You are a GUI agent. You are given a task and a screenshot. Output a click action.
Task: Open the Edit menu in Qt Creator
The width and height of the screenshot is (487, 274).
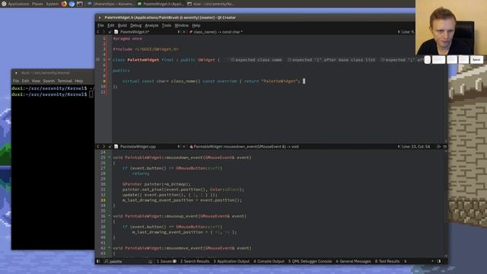[111, 25]
